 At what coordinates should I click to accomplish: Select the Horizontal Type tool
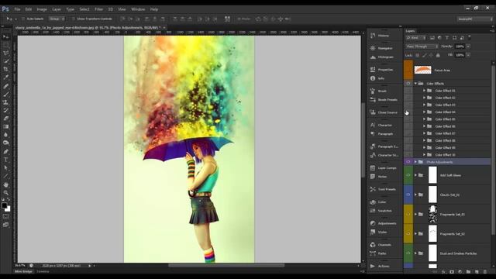pyautogui.click(x=5, y=160)
